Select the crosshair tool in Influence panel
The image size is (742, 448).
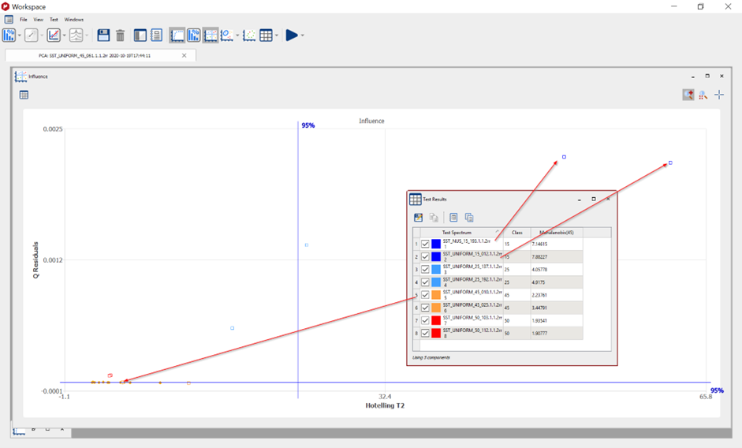(x=719, y=95)
